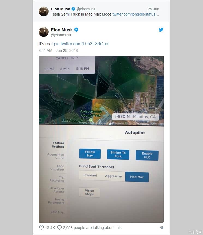203x235 pixels.
Task: Click the Blinker To Fork button
Action: 118,154
